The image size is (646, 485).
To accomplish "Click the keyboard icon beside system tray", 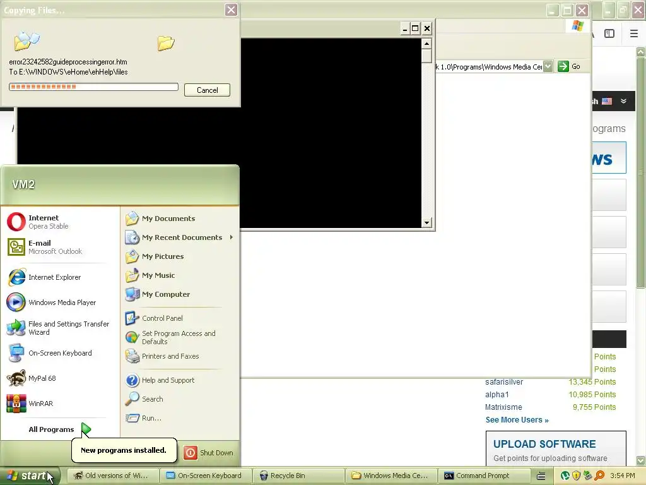I will point(541,476).
